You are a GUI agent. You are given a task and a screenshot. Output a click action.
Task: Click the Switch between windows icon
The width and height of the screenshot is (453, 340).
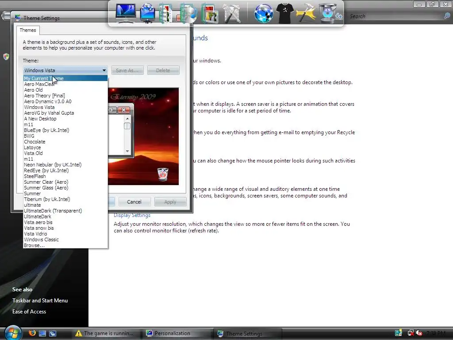point(53,333)
